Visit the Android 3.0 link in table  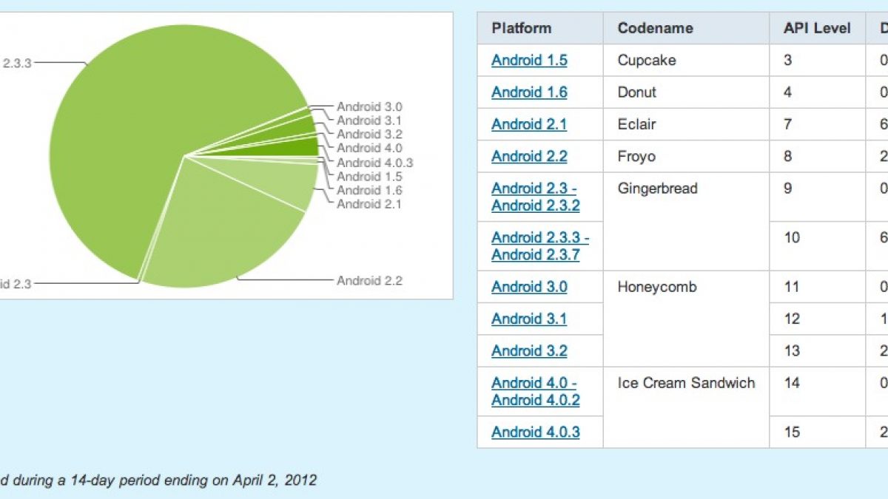pyautogui.click(x=529, y=287)
